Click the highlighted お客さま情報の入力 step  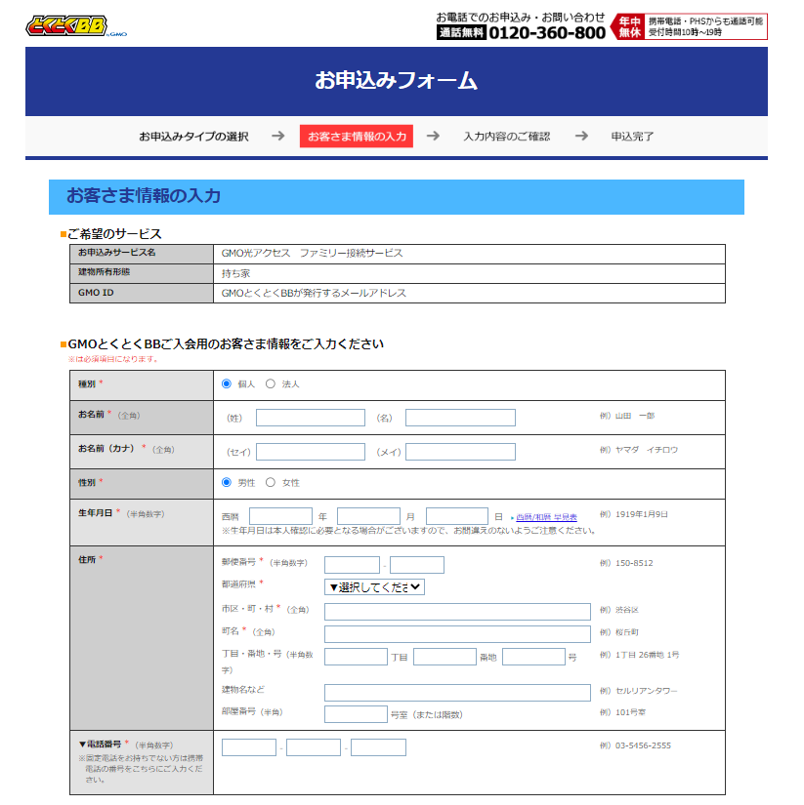[x=357, y=136]
